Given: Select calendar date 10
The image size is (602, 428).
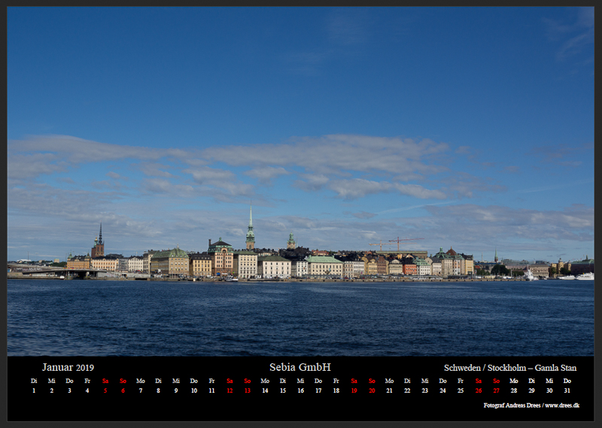Looking at the screenshot, I should (x=194, y=390).
